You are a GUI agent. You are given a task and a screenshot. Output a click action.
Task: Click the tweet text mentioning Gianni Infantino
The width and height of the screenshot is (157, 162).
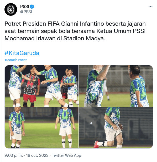(x=75, y=31)
